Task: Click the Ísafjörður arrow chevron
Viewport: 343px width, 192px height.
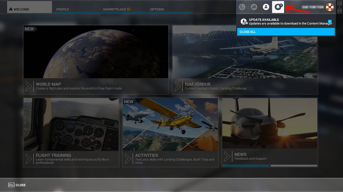Action: pos(178,86)
